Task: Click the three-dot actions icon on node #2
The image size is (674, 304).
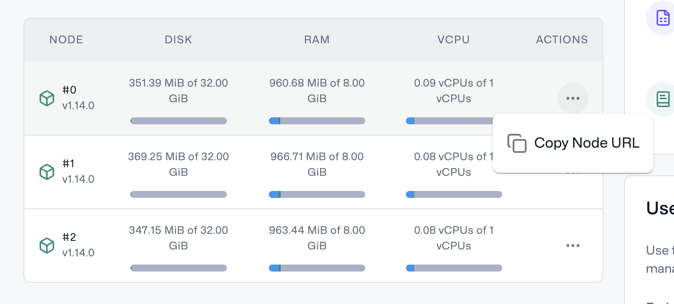Action: click(x=573, y=246)
